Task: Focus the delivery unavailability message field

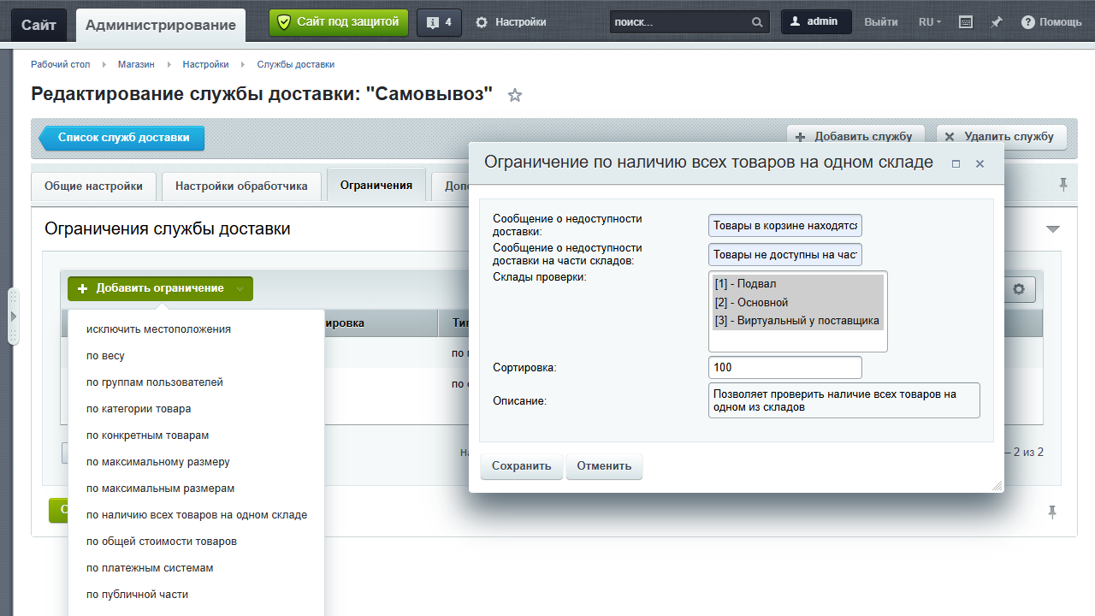Action: 785,226
